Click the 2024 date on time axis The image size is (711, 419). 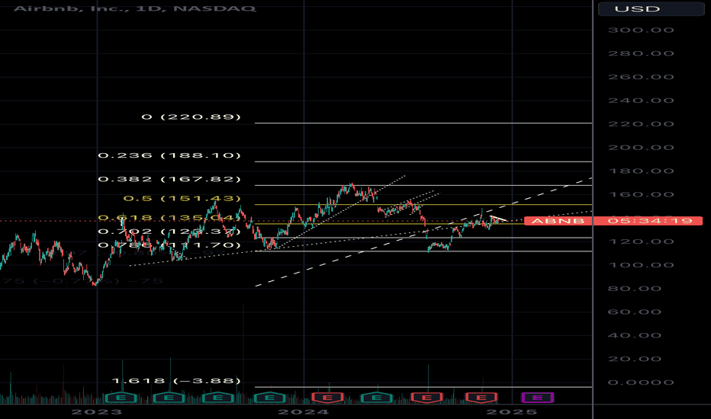pos(304,411)
